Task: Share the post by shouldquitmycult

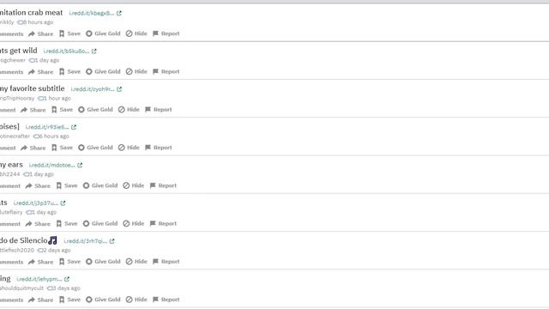Action: tap(41, 300)
